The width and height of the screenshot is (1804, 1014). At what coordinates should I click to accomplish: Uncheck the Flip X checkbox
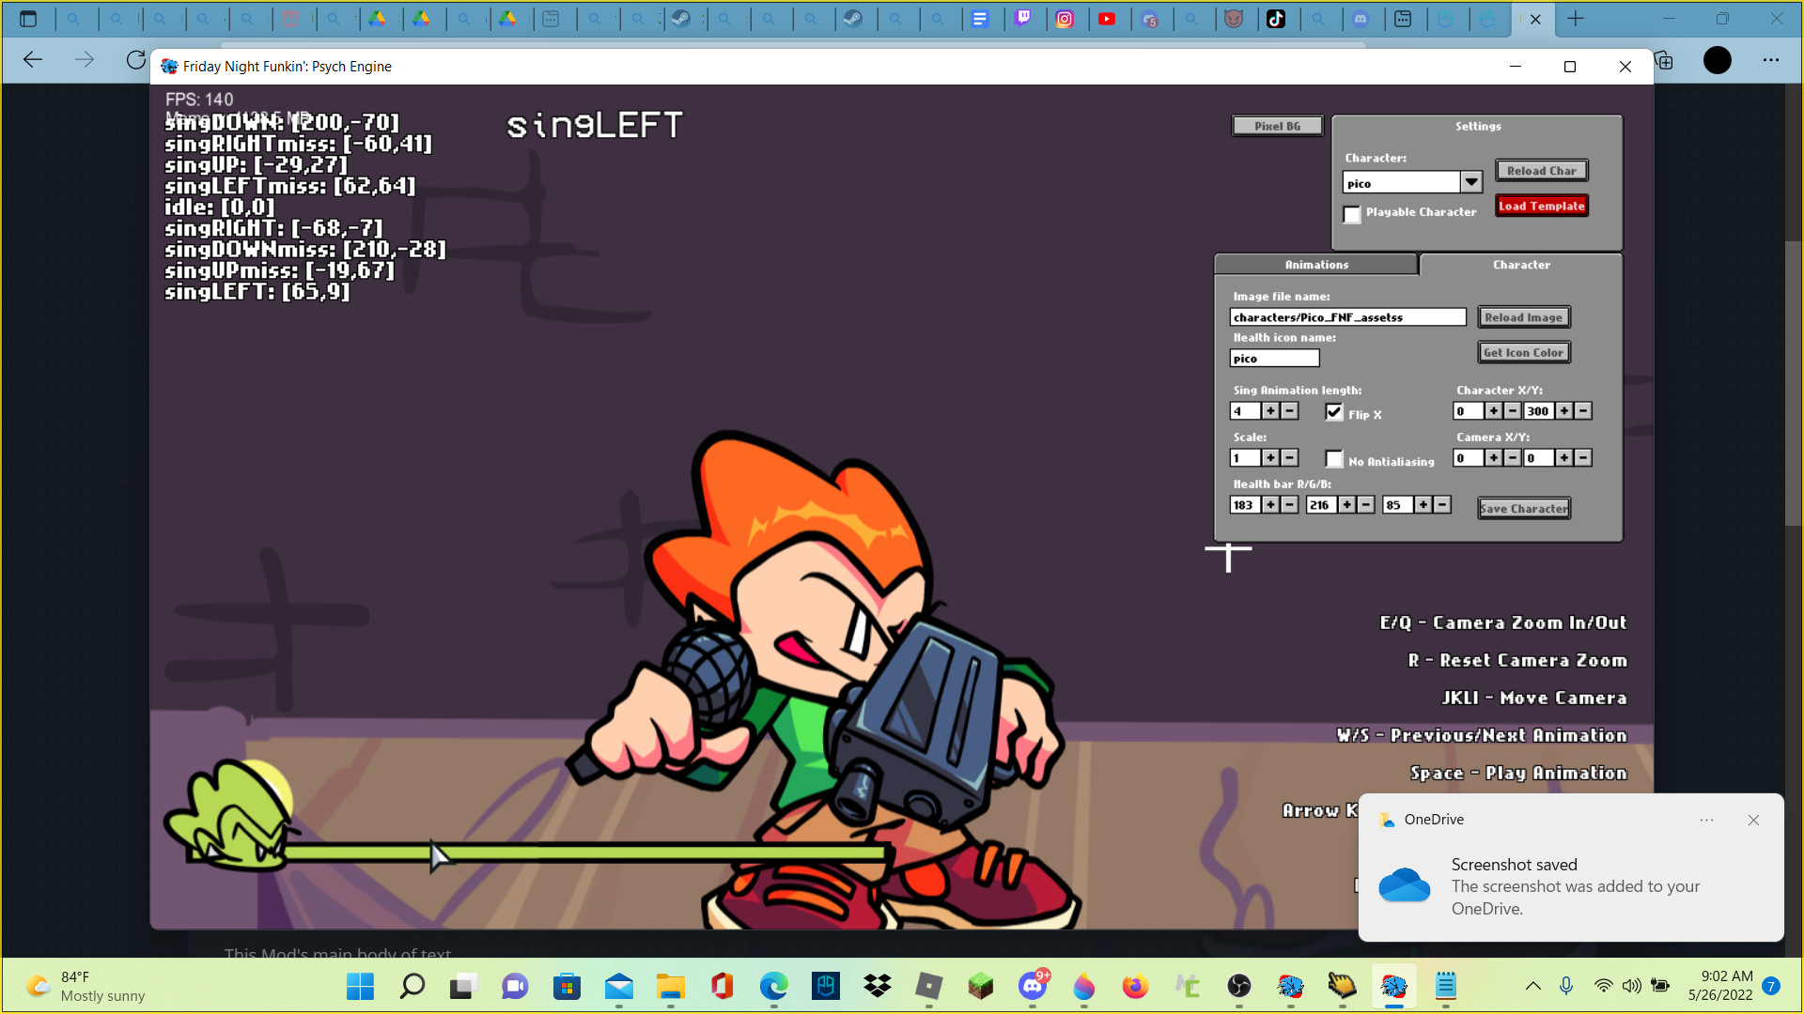[x=1334, y=411]
